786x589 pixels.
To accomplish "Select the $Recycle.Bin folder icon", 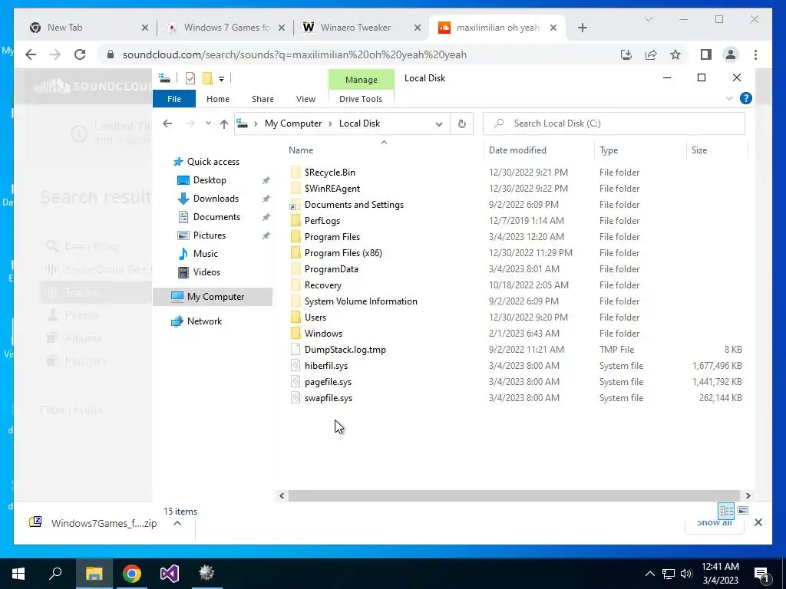I will [x=296, y=173].
